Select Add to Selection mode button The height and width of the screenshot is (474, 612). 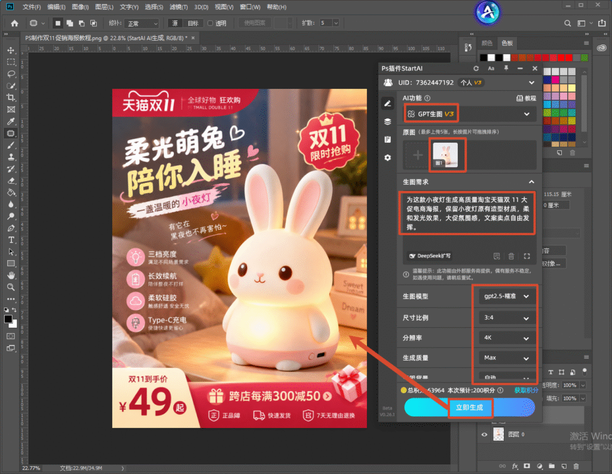point(69,23)
